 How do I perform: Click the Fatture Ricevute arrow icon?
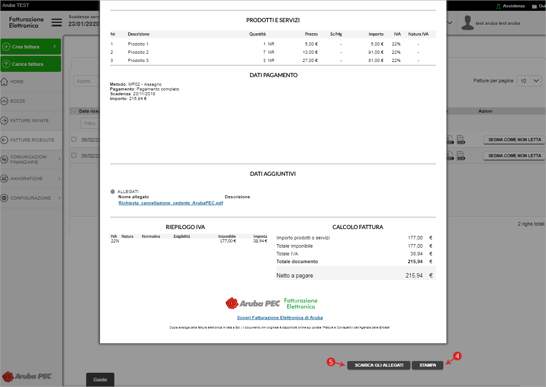tap(5, 140)
